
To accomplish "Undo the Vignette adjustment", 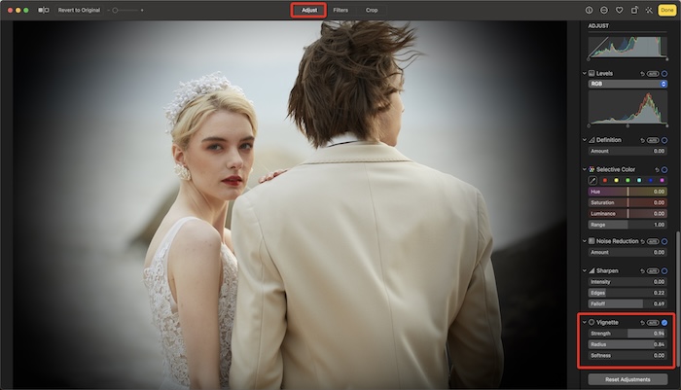I will coord(642,323).
